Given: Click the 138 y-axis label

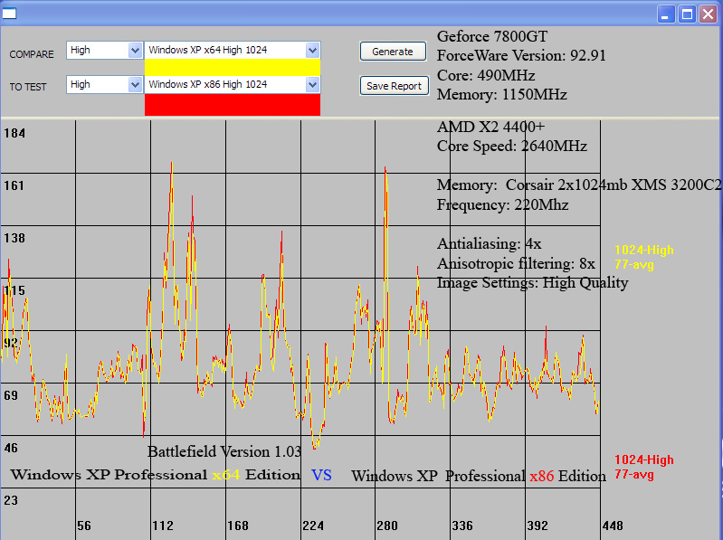Looking at the screenshot, I should pyautogui.click(x=14, y=238).
